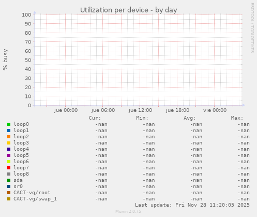257x217 pixels.
Task: Click the loop5 purple color swatch
Action: click(x=9, y=155)
